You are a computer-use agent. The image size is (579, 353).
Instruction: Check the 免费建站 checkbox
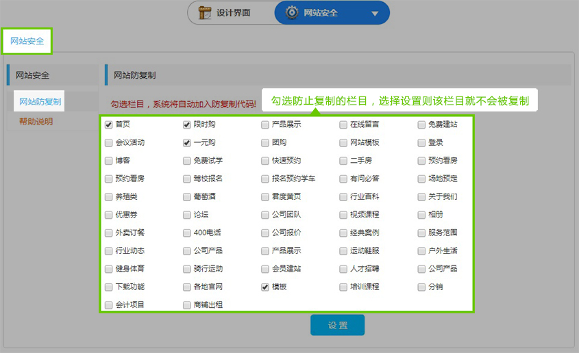421,125
